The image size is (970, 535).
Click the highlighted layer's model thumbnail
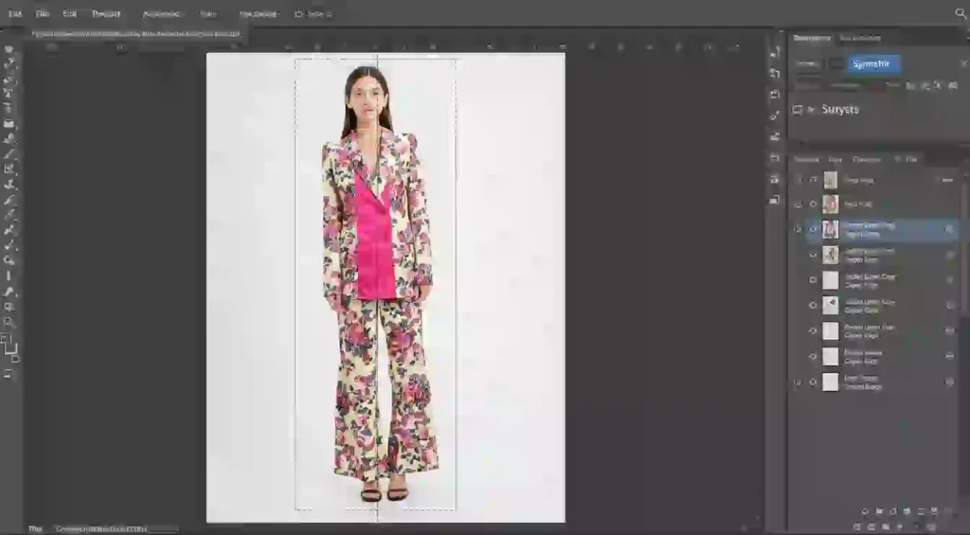830,229
